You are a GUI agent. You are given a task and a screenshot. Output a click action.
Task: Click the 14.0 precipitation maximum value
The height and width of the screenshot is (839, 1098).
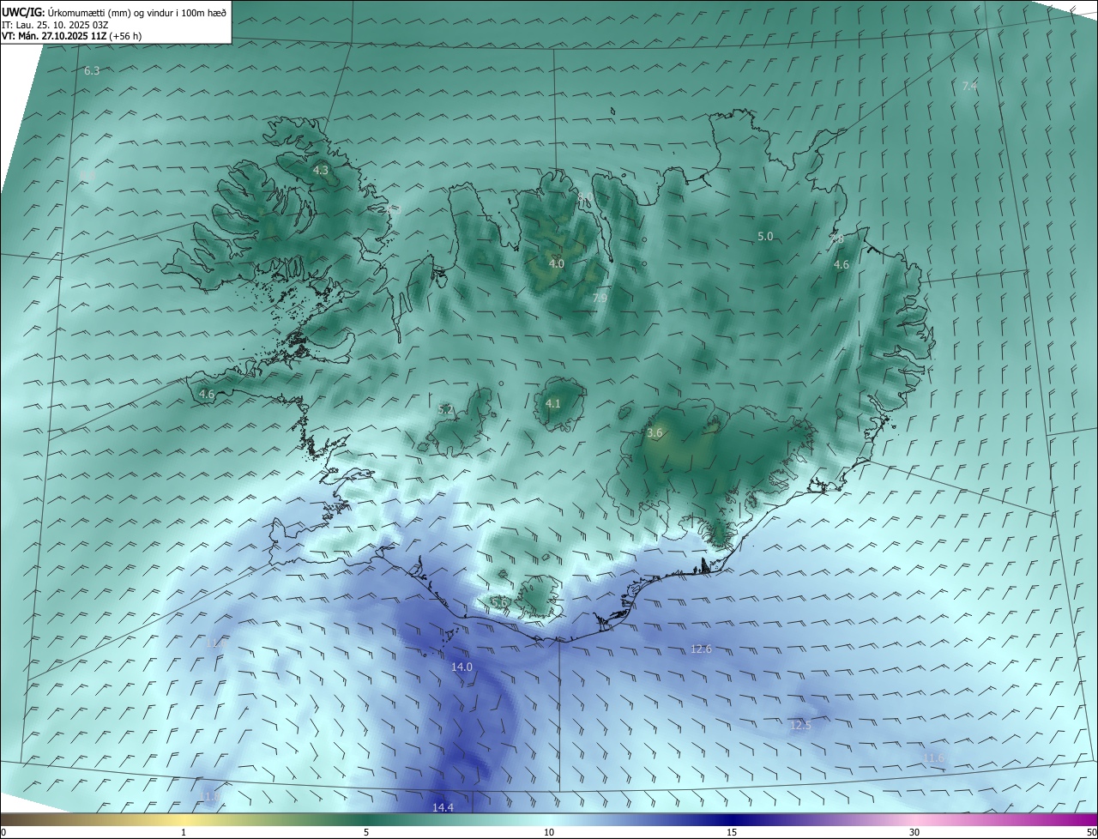(462, 667)
